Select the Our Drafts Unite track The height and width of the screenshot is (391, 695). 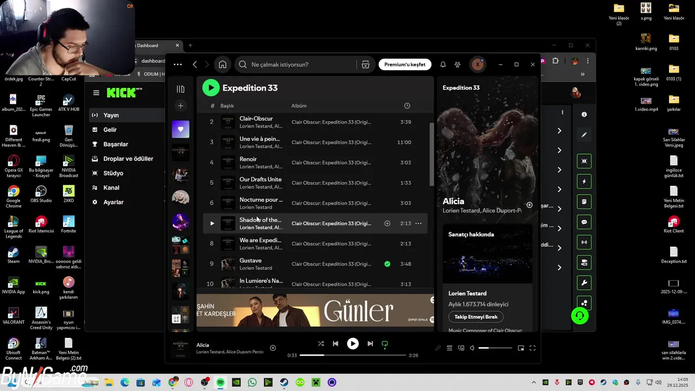tap(261, 179)
